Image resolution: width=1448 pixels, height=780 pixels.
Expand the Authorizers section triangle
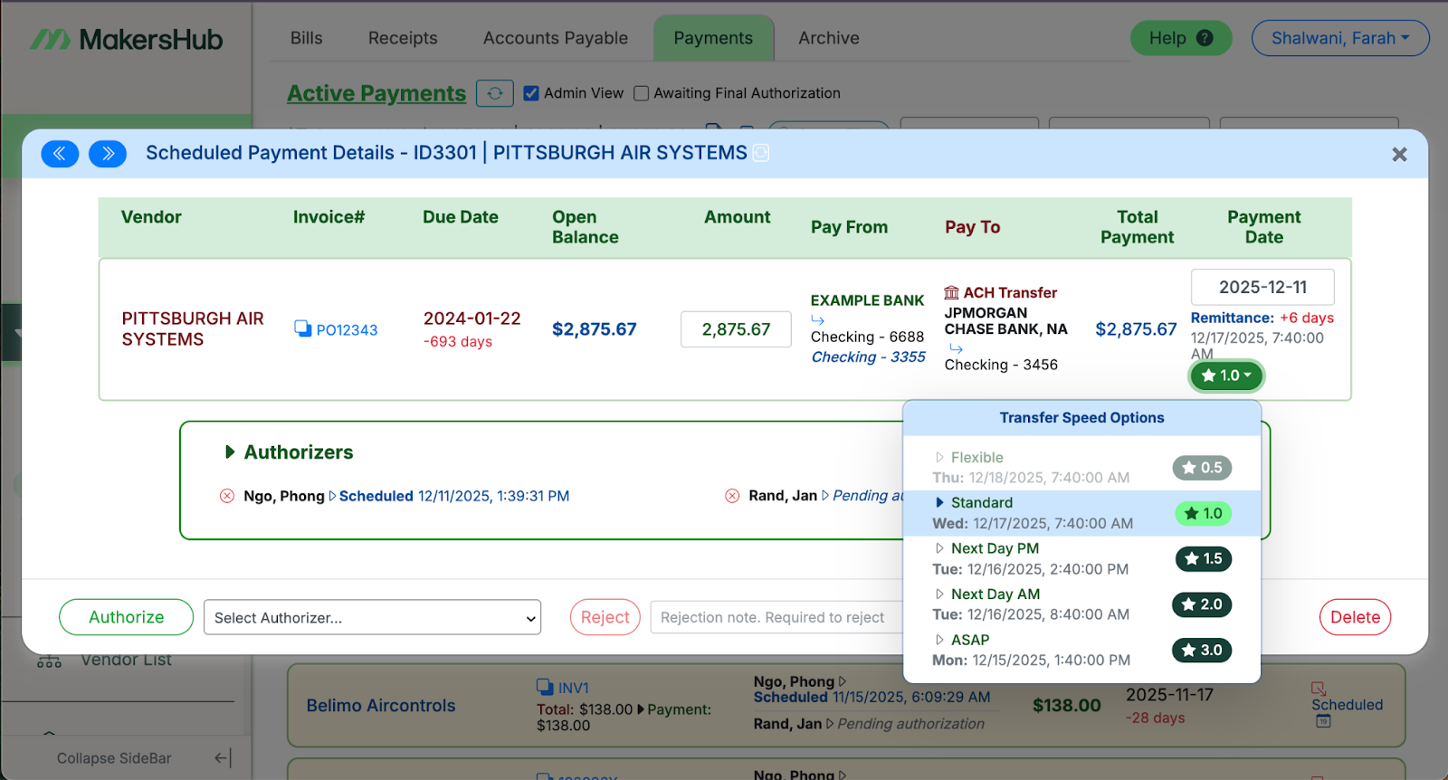click(x=230, y=452)
